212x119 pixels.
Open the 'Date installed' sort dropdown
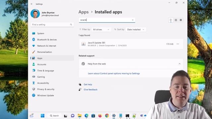click(x=136, y=29)
